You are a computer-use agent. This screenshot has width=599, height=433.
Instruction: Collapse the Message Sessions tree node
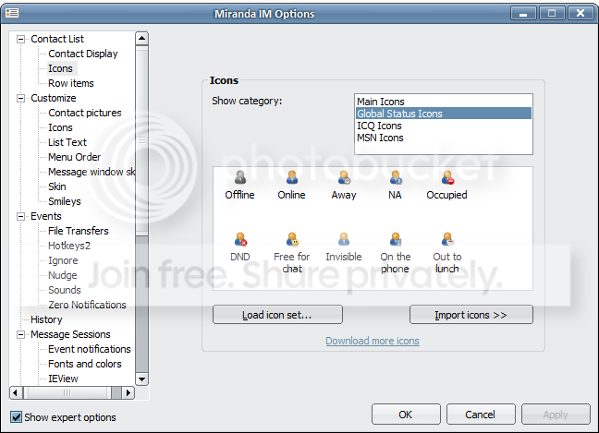20,334
